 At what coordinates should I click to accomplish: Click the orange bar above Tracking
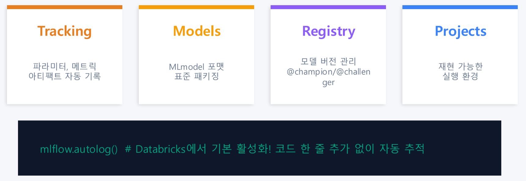[x=65, y=7]
